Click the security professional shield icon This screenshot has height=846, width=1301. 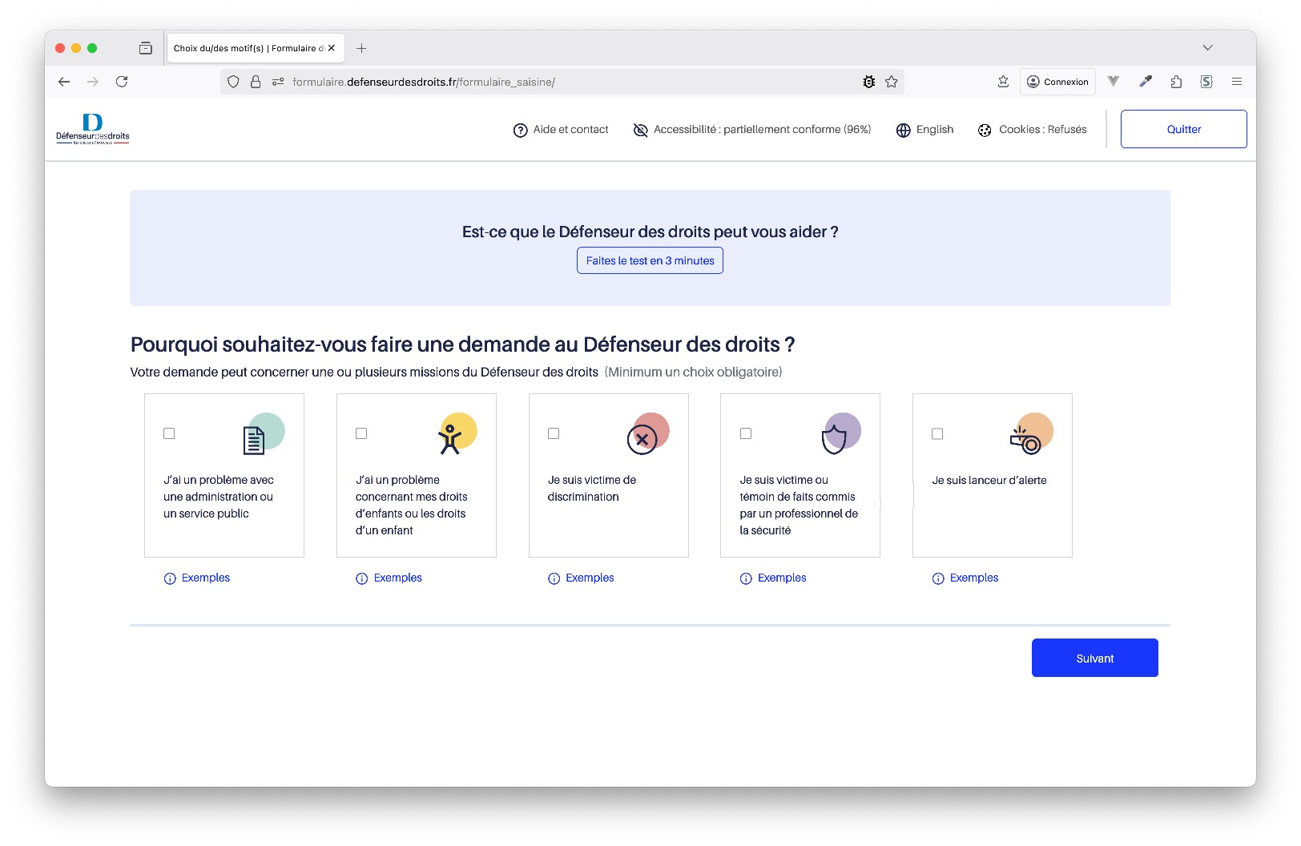(x=834, y=439)
